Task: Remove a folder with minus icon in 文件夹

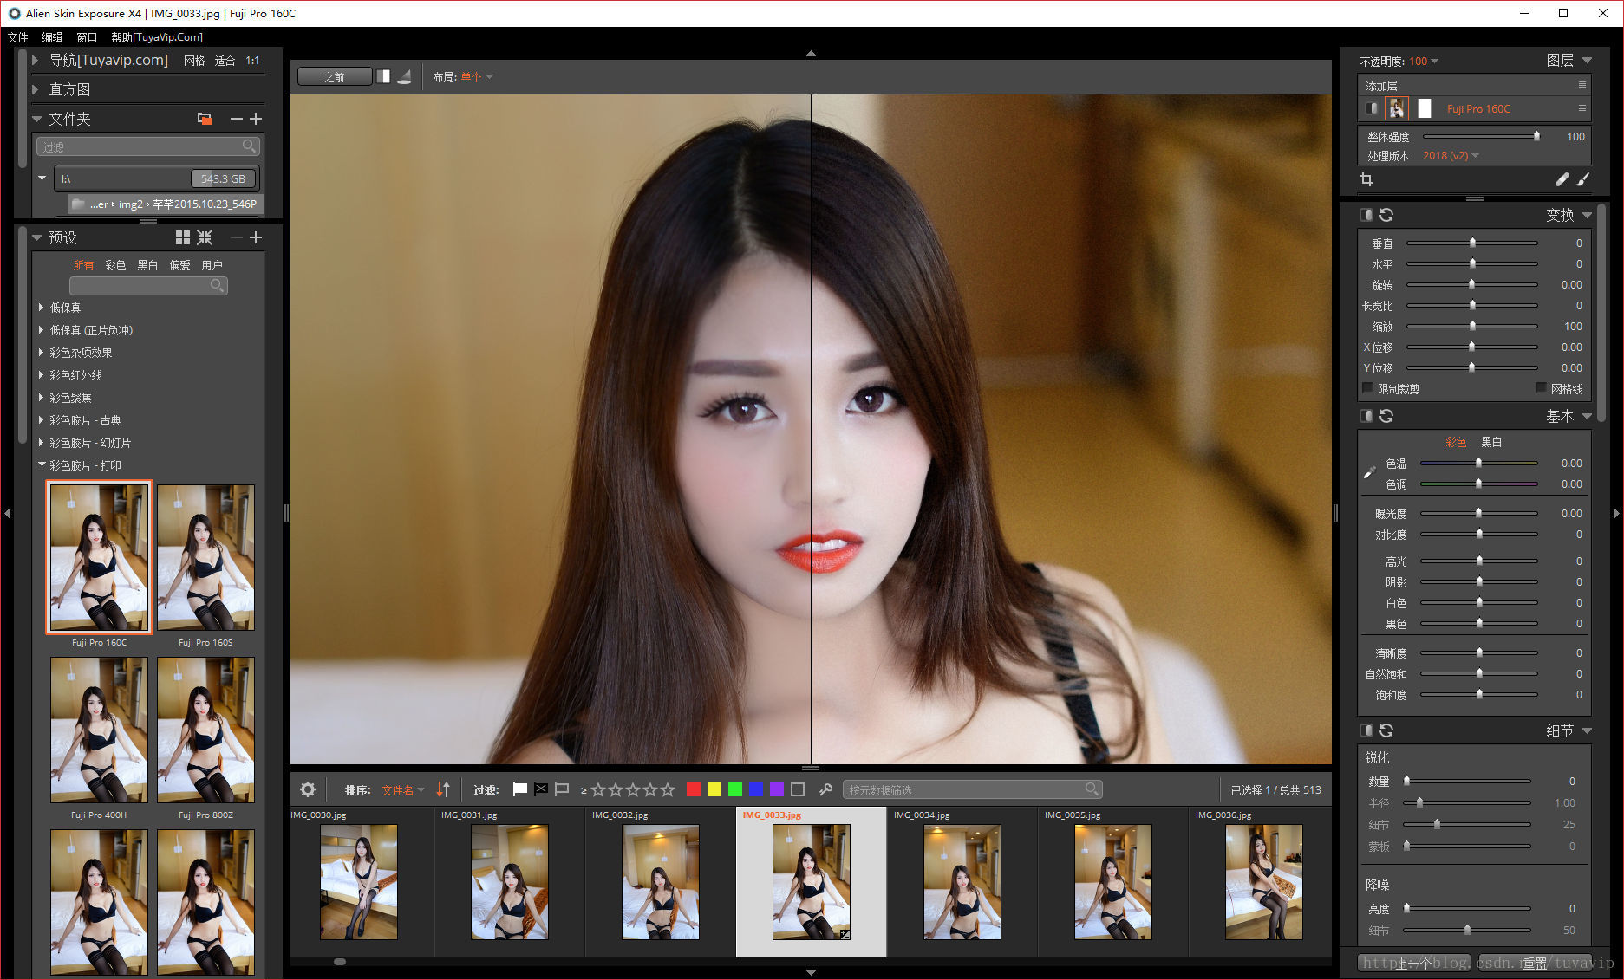Action: point(236,119)
